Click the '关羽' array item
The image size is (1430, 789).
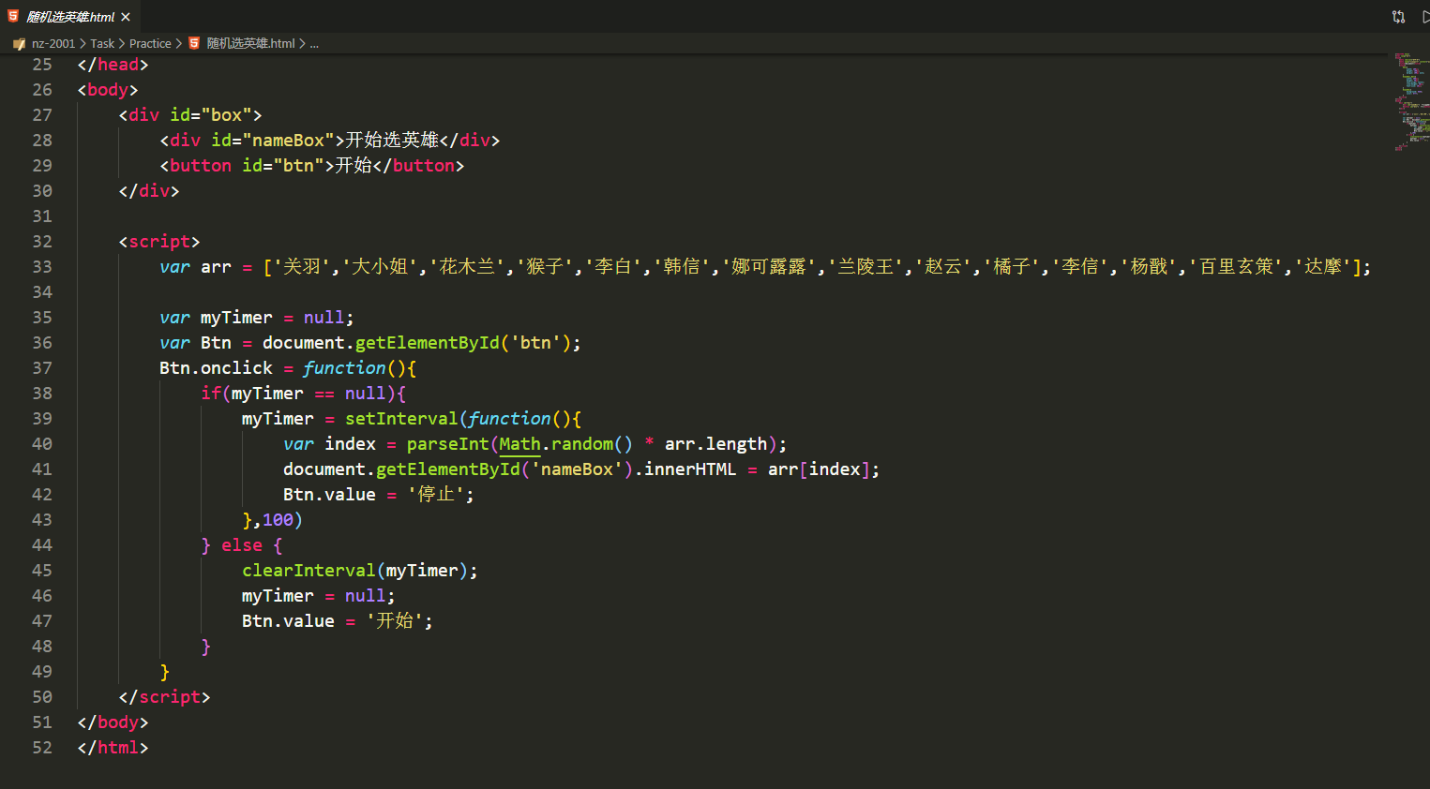(x=301, y=267)
